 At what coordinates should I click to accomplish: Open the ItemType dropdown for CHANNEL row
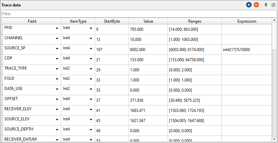[x=91, y=39]
